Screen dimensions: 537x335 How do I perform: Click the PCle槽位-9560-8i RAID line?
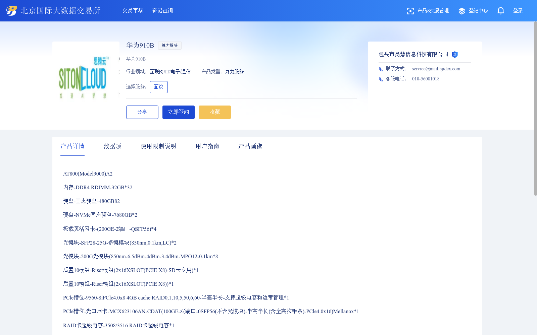pyautogui.click(x=176, y=298)
